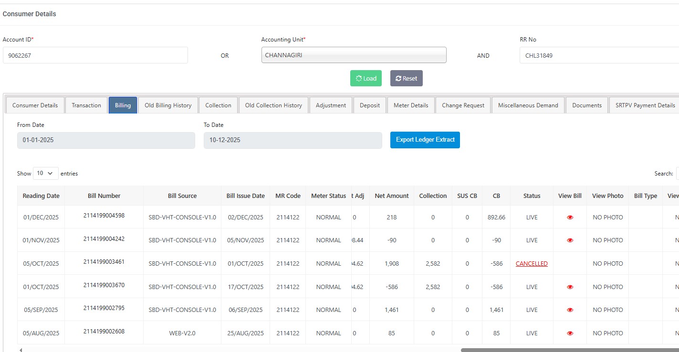This screenshot has height=352, width=679.
Task: Export the ledger extract
Action: pyautogui.click(x=425, y=140)
